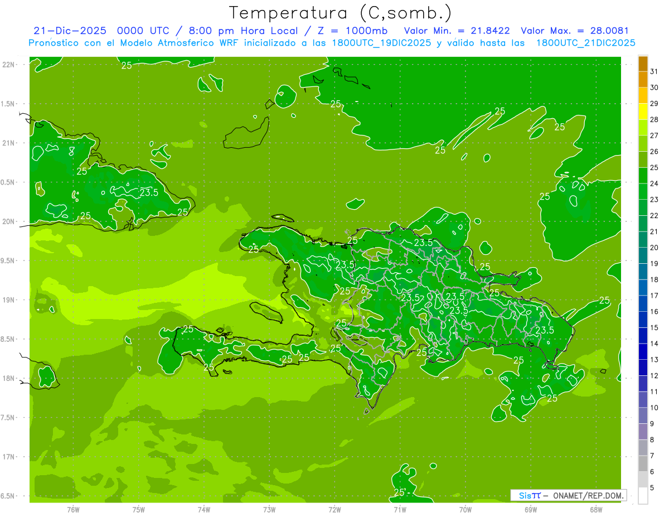Click the '73W' longitude axis label
The width and height of the screenshot is (669, 517).
pos(269,510)
